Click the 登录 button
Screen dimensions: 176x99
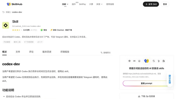pos(165,4)
